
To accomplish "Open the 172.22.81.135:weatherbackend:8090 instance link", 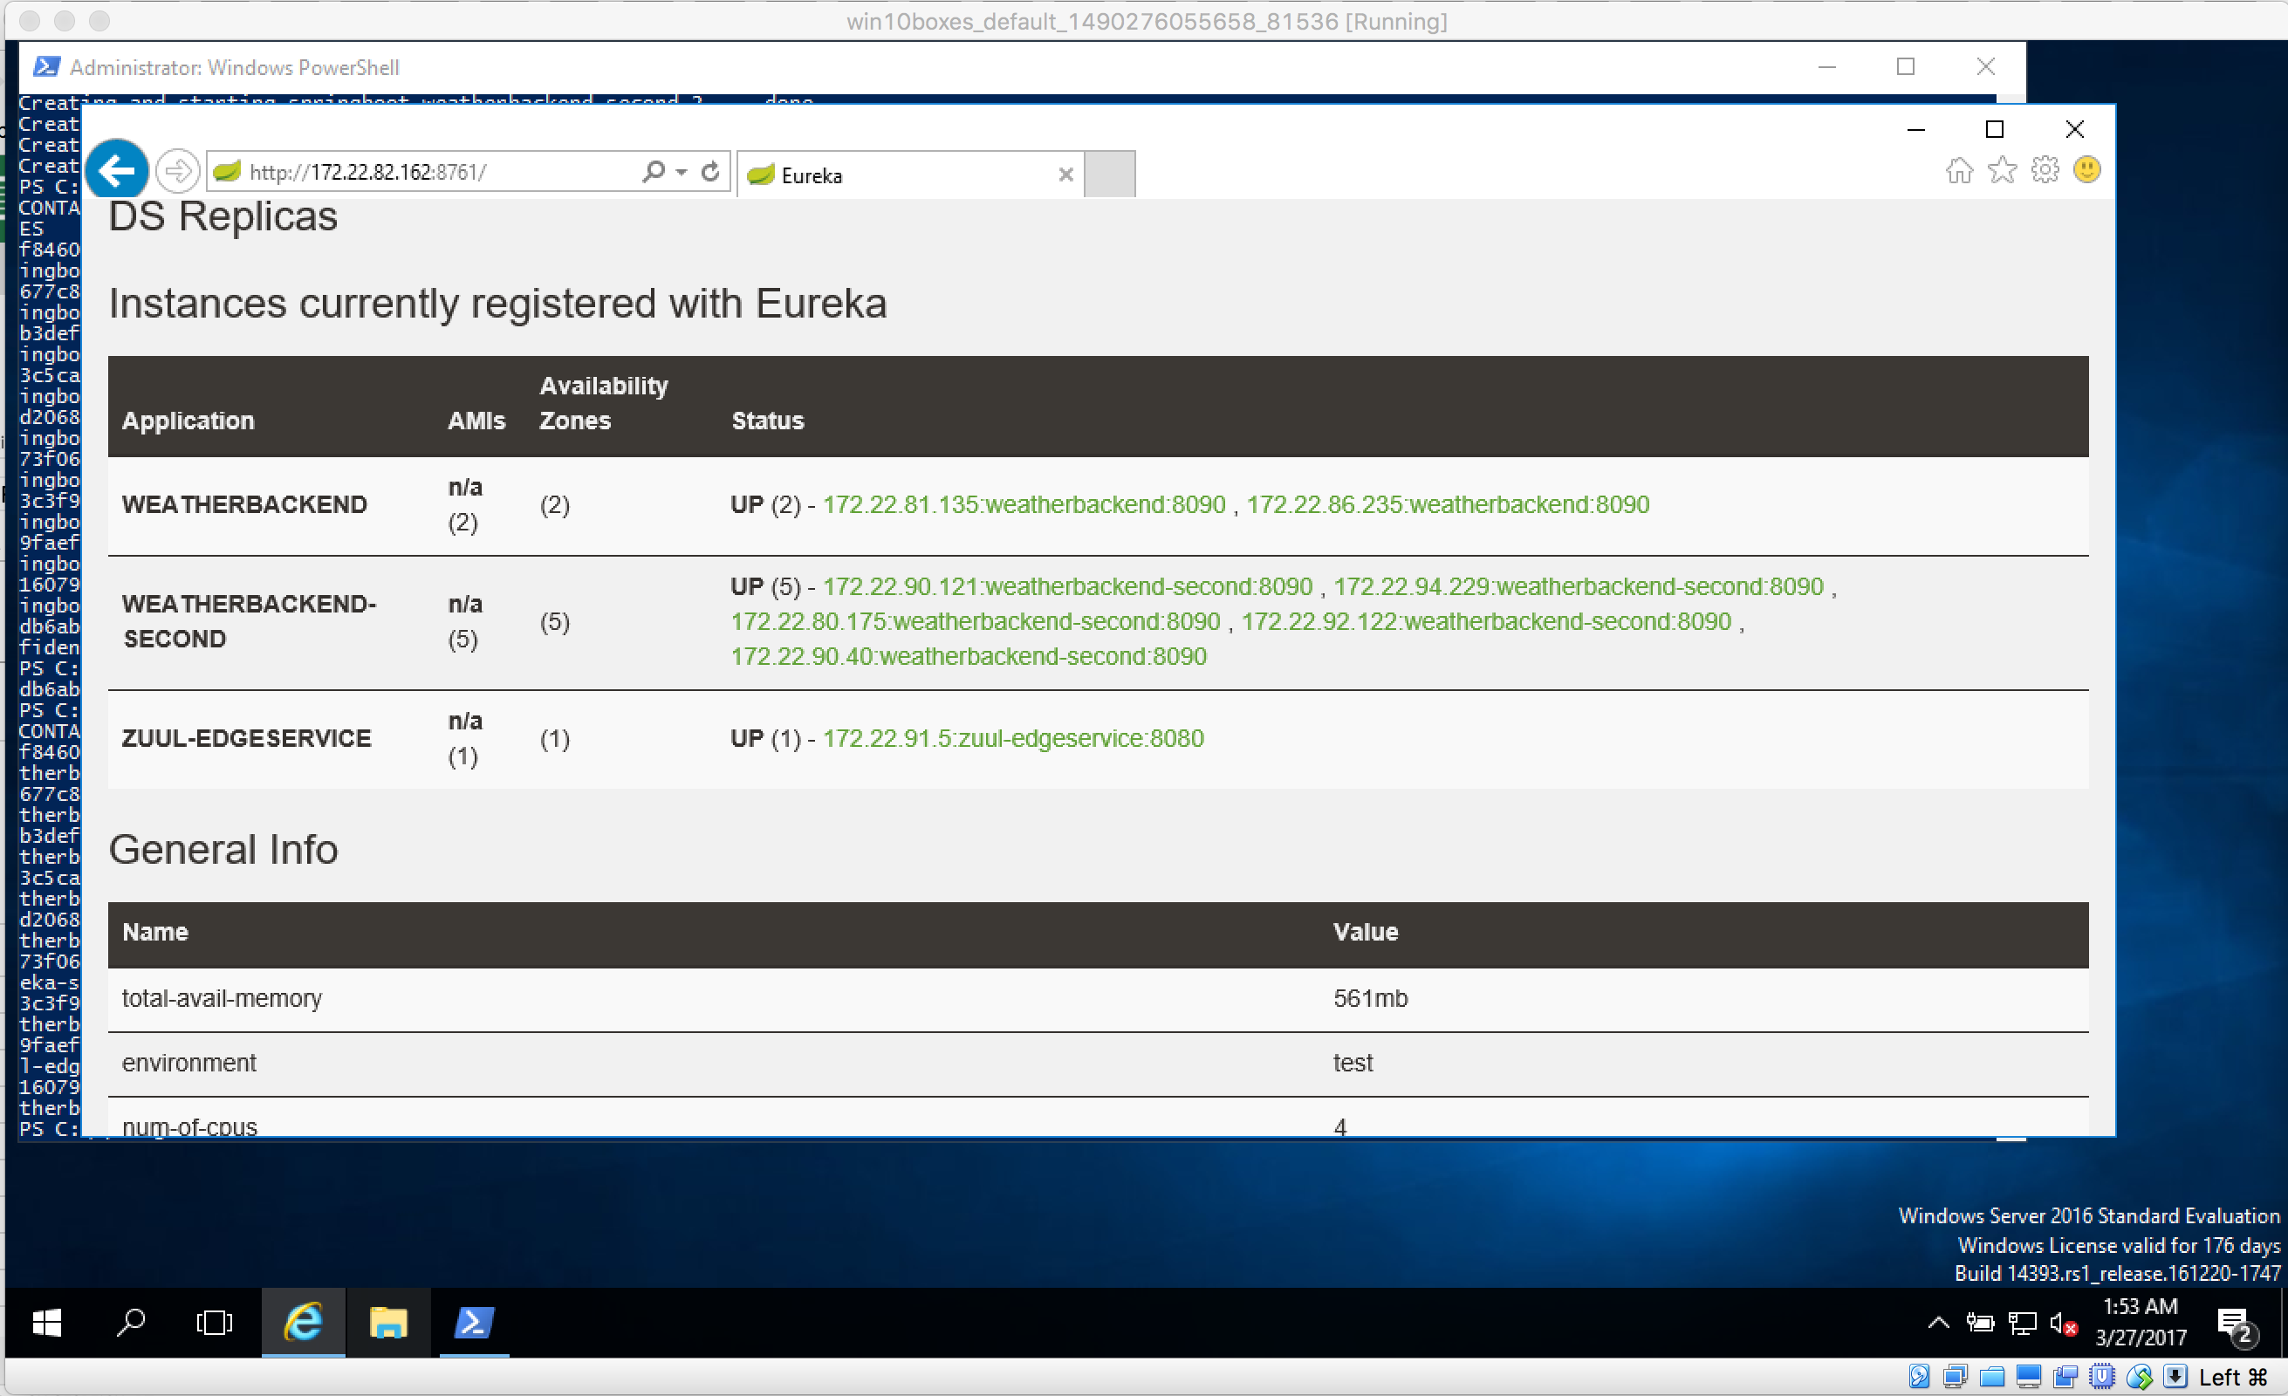I will click(x=1024, y=505).
